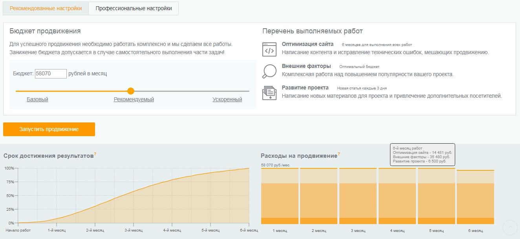Click question mark next to Срок достижения результатов
Image resolution: width=520 pixels, height=239 pixels.
[95, 154]
